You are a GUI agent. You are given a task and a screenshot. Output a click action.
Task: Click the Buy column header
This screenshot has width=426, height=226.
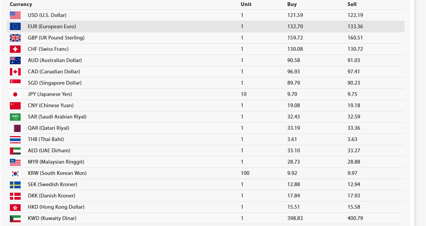[x=292, y=5]
